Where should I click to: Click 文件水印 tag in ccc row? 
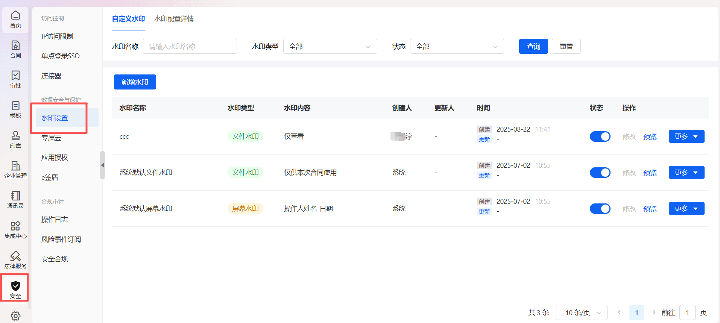[245, 136]
